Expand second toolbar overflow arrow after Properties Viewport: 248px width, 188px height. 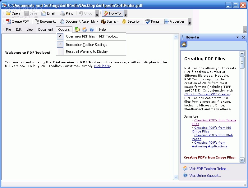190,22
